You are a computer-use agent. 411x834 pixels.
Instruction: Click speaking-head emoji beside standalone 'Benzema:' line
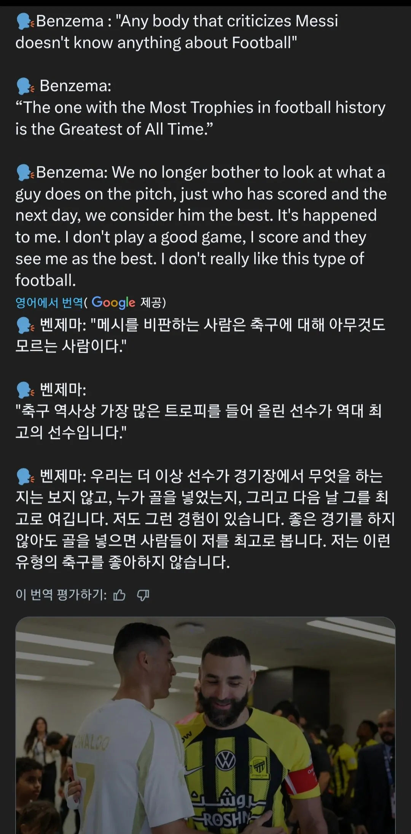tap(25, 86)
